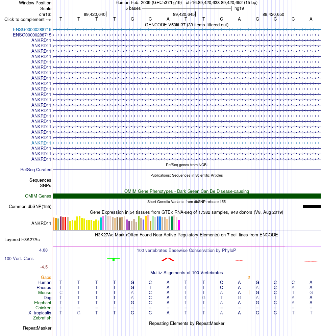Open OMIM Gene Phenotypes track title

click(187, 191)
